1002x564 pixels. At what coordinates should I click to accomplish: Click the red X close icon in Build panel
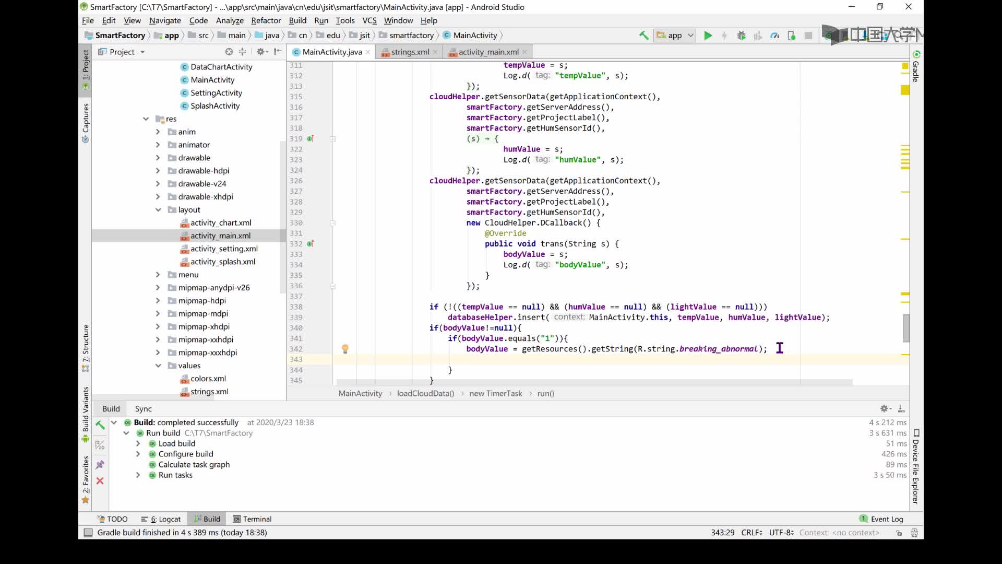pos(100,481)
